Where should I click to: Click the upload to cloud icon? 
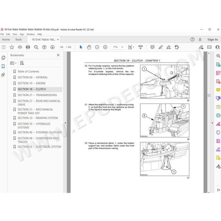click(20, 47)
